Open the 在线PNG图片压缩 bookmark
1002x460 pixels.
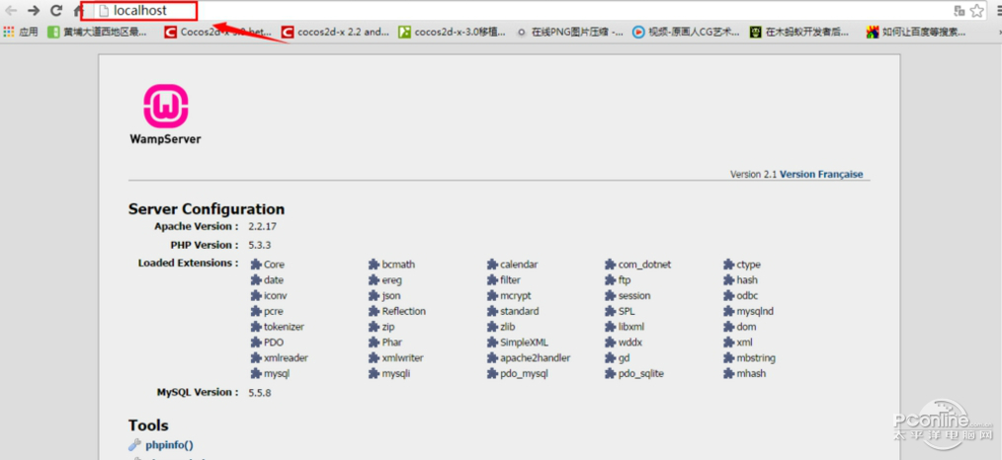point(570,32)
